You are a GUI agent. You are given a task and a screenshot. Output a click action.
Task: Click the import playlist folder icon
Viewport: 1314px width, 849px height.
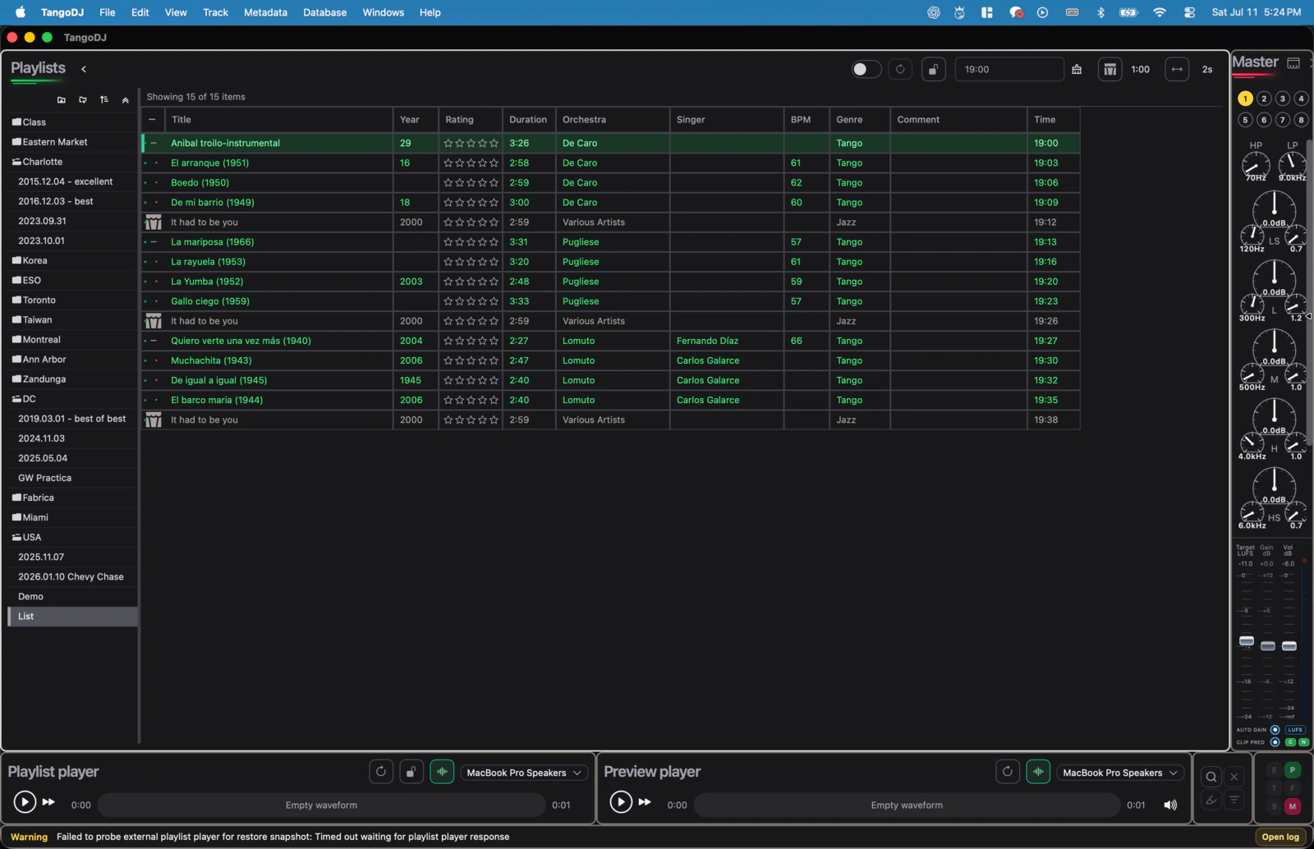click(83, 100)
